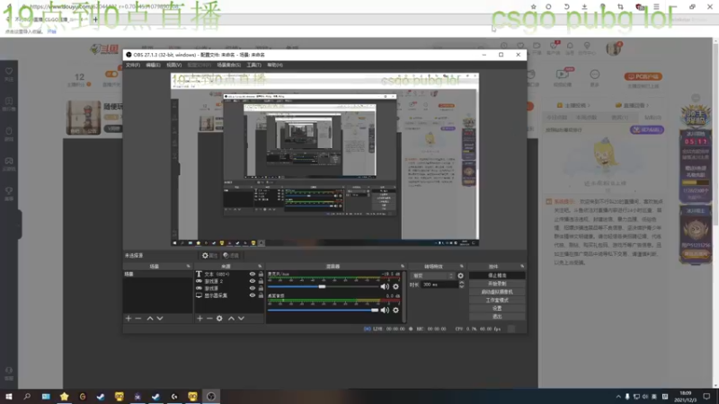This screenshot has height=404, width=719.
Task: Click the 退出 button in OBS controls
Action: (x=497, y=317)
